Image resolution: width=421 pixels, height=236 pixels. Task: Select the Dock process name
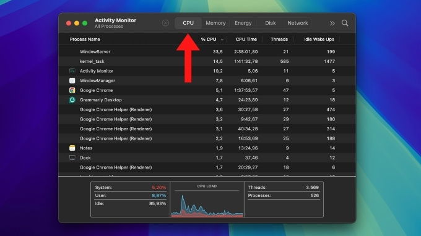point(85,158)
